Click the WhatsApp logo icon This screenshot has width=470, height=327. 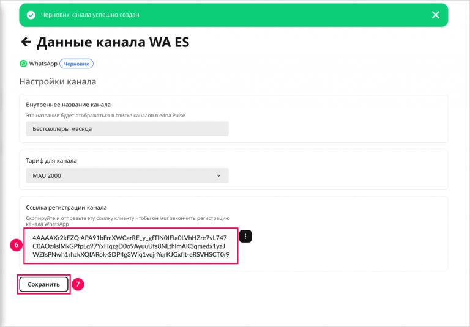[23, 64]
